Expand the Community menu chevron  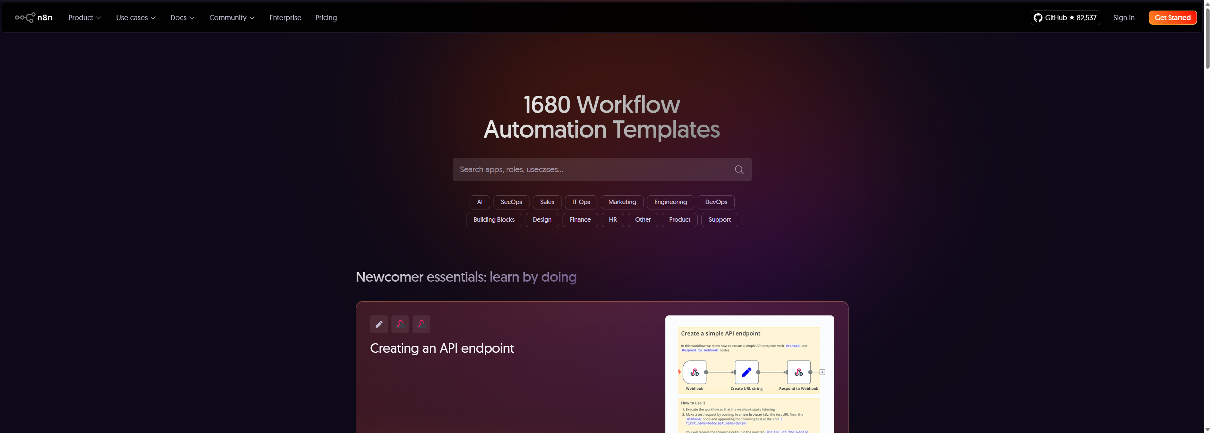[252, 18]
